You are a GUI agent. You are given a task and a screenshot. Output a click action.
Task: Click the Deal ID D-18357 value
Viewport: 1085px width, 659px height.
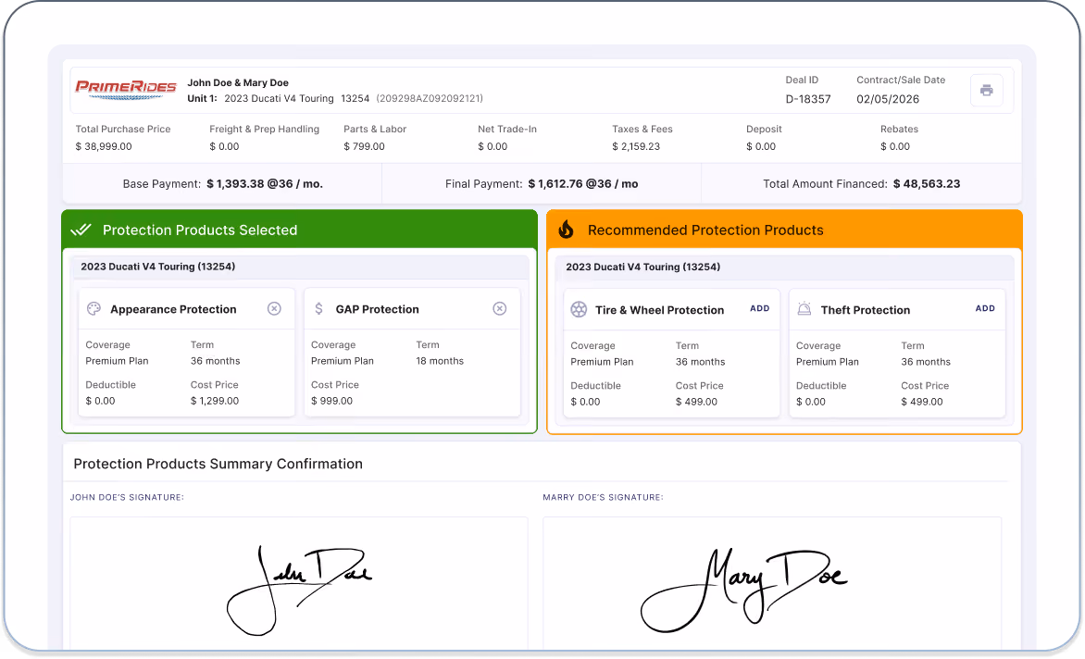(x=808, y=99)
